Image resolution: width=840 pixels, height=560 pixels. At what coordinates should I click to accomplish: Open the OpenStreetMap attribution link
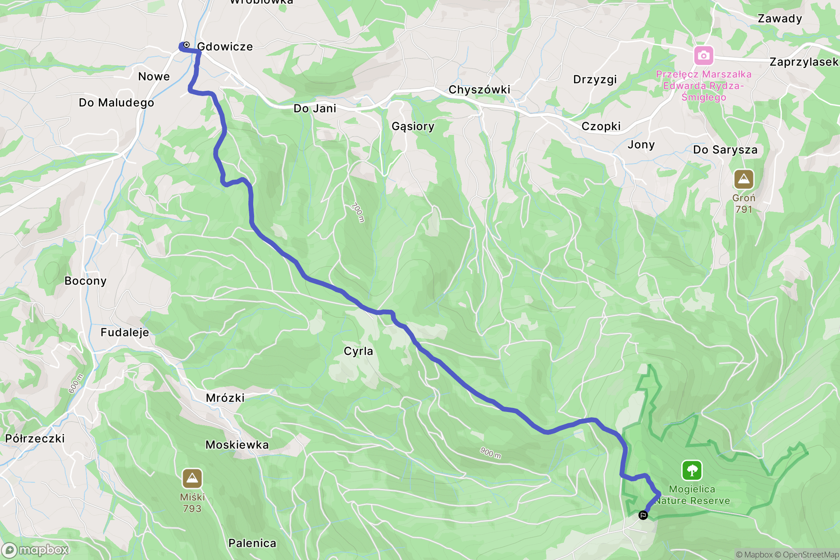807,554
